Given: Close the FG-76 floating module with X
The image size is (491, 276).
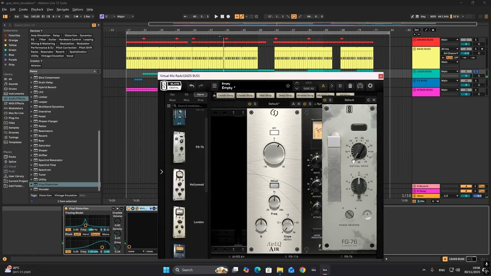Looking at the screenshot, I should [x=374, y=100].
